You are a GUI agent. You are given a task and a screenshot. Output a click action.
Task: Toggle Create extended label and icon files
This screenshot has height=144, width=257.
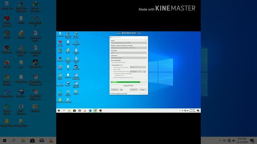coord(112,78)
